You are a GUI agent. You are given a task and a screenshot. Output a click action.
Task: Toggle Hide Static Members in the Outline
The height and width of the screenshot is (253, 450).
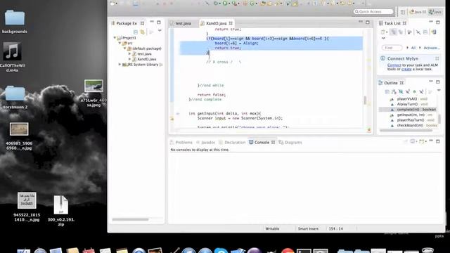point(408,92)
